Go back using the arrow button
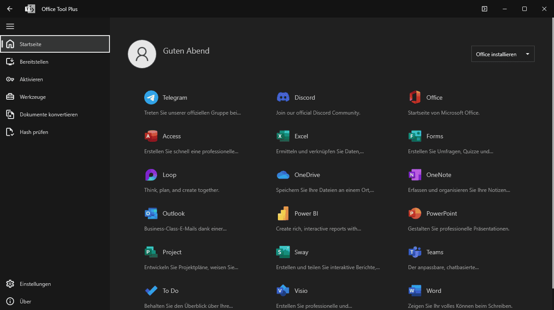Viewport: 554px width, 310px height. [x=10, y=9]
